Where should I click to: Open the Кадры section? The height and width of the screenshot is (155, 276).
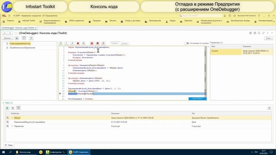pos(172,21)
